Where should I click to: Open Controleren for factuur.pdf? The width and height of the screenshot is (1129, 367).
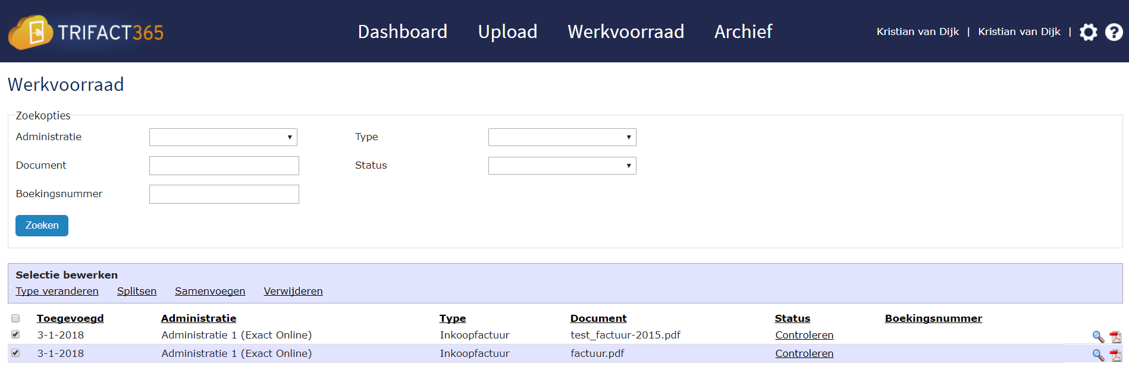pyautogui.click(x=804, y=353)
